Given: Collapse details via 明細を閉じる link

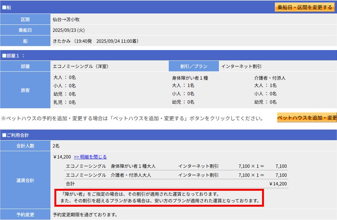Looking at the screenshot, I should (x=90, y=157).
